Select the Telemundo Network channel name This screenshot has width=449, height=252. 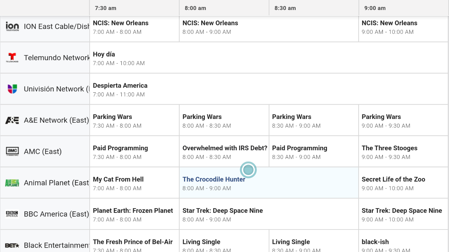tap(56, 58)
